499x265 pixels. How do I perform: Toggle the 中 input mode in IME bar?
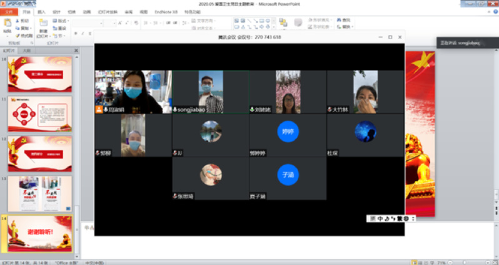[380, 218]
